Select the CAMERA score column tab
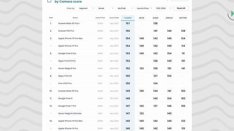This screenshot has height=131, width=234. (x=128, y=18)
